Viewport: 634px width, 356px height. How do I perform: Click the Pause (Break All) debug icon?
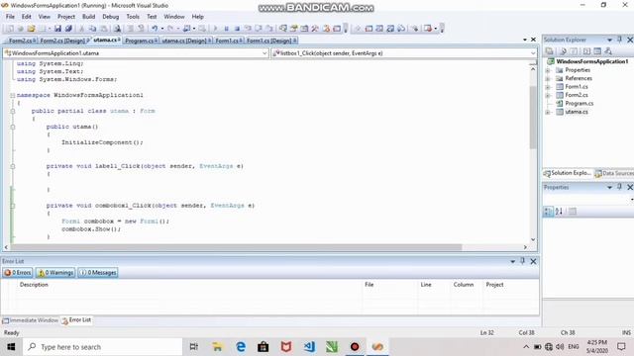coord(227,29)
